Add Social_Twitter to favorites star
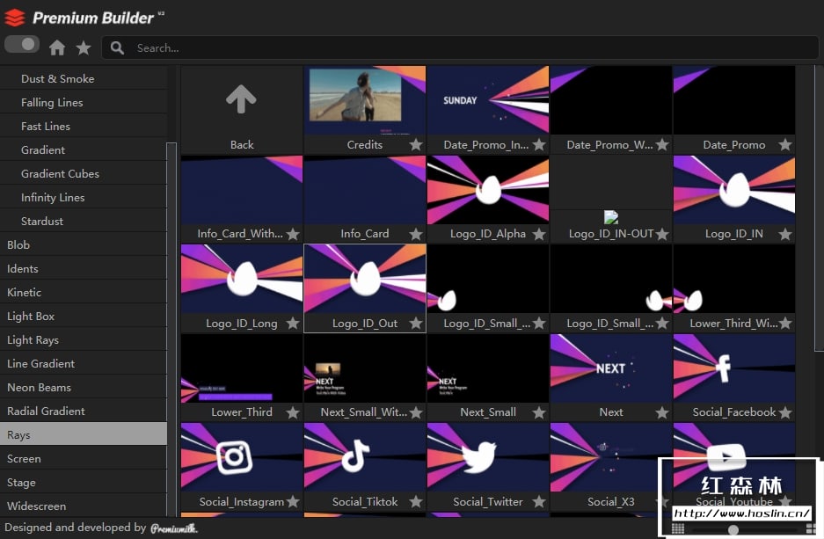 tap(539, 502)
